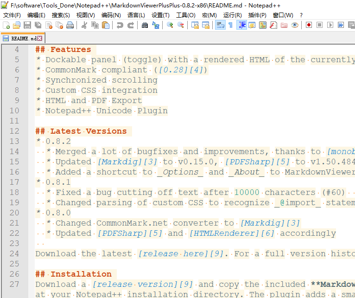Screen dimensions: 355x298
Task: Open the 编码(N) menu
Action: 111,15
